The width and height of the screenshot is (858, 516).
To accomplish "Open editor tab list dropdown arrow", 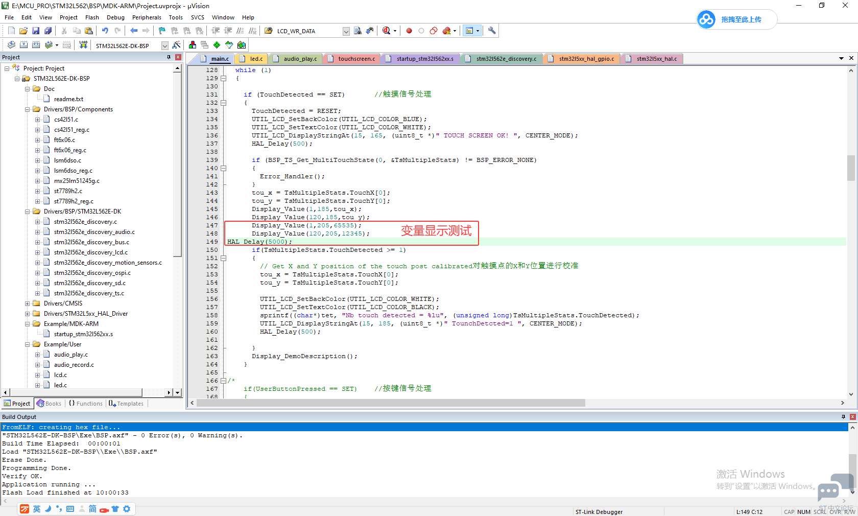I will 841,58.
